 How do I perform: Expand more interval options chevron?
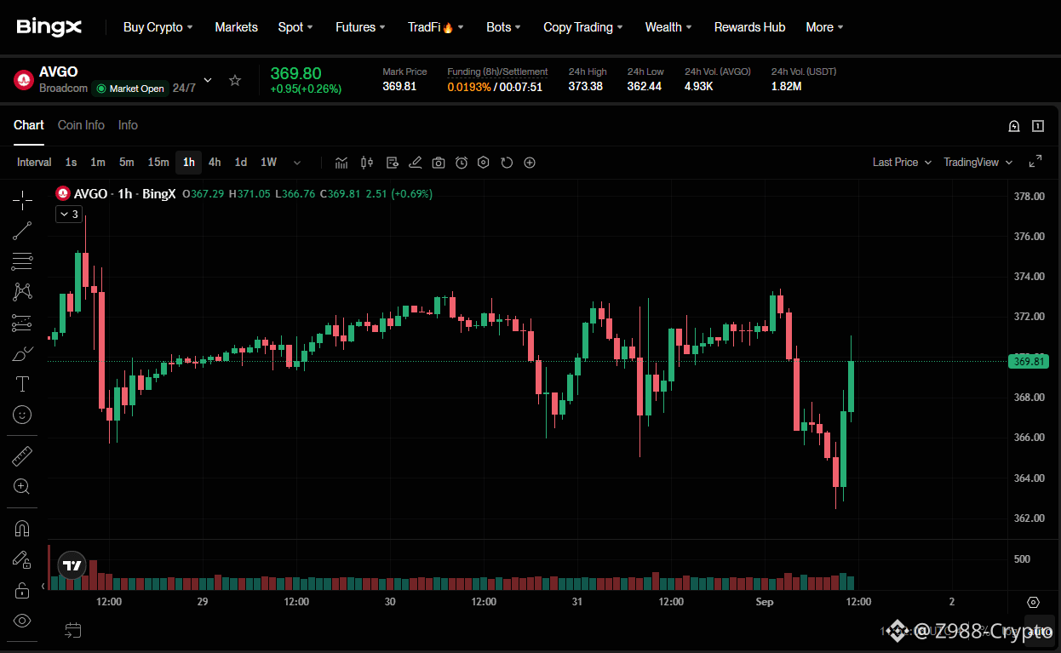point(297,163)
